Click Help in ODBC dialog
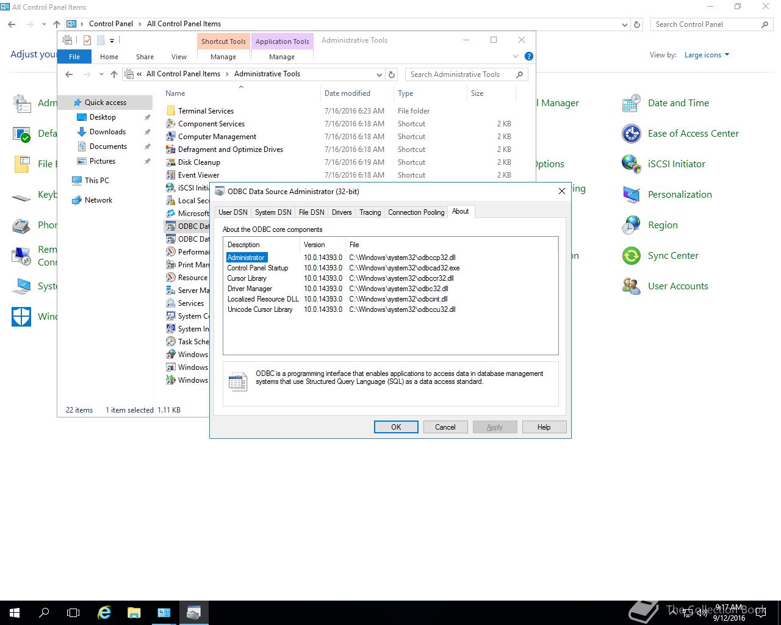 click(x=544, y=427)
